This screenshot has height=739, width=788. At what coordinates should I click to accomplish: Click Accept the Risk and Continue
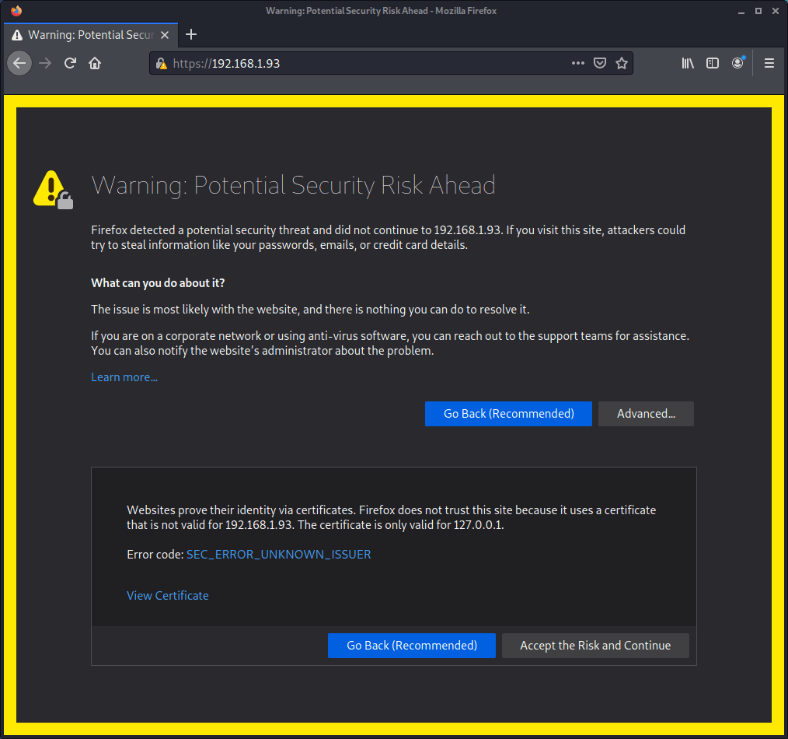595,646
